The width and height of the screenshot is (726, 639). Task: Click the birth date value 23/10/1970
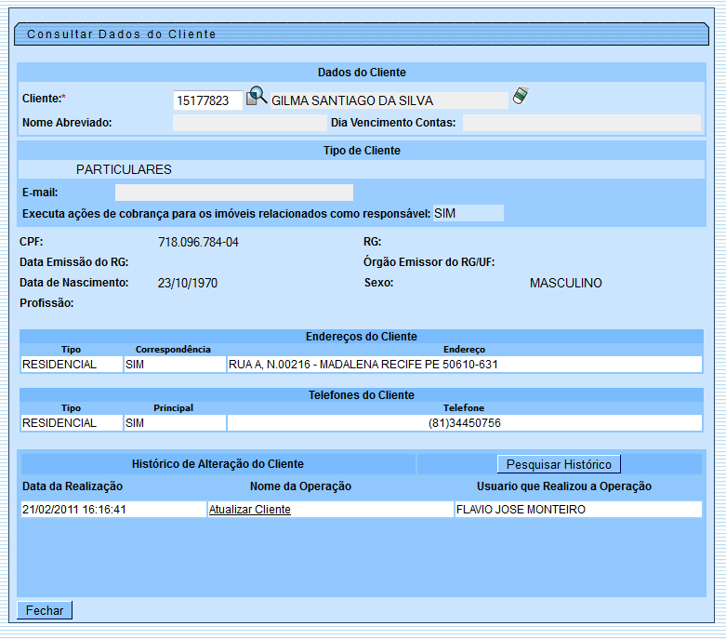pyautogui.click(x=188, y=283)
